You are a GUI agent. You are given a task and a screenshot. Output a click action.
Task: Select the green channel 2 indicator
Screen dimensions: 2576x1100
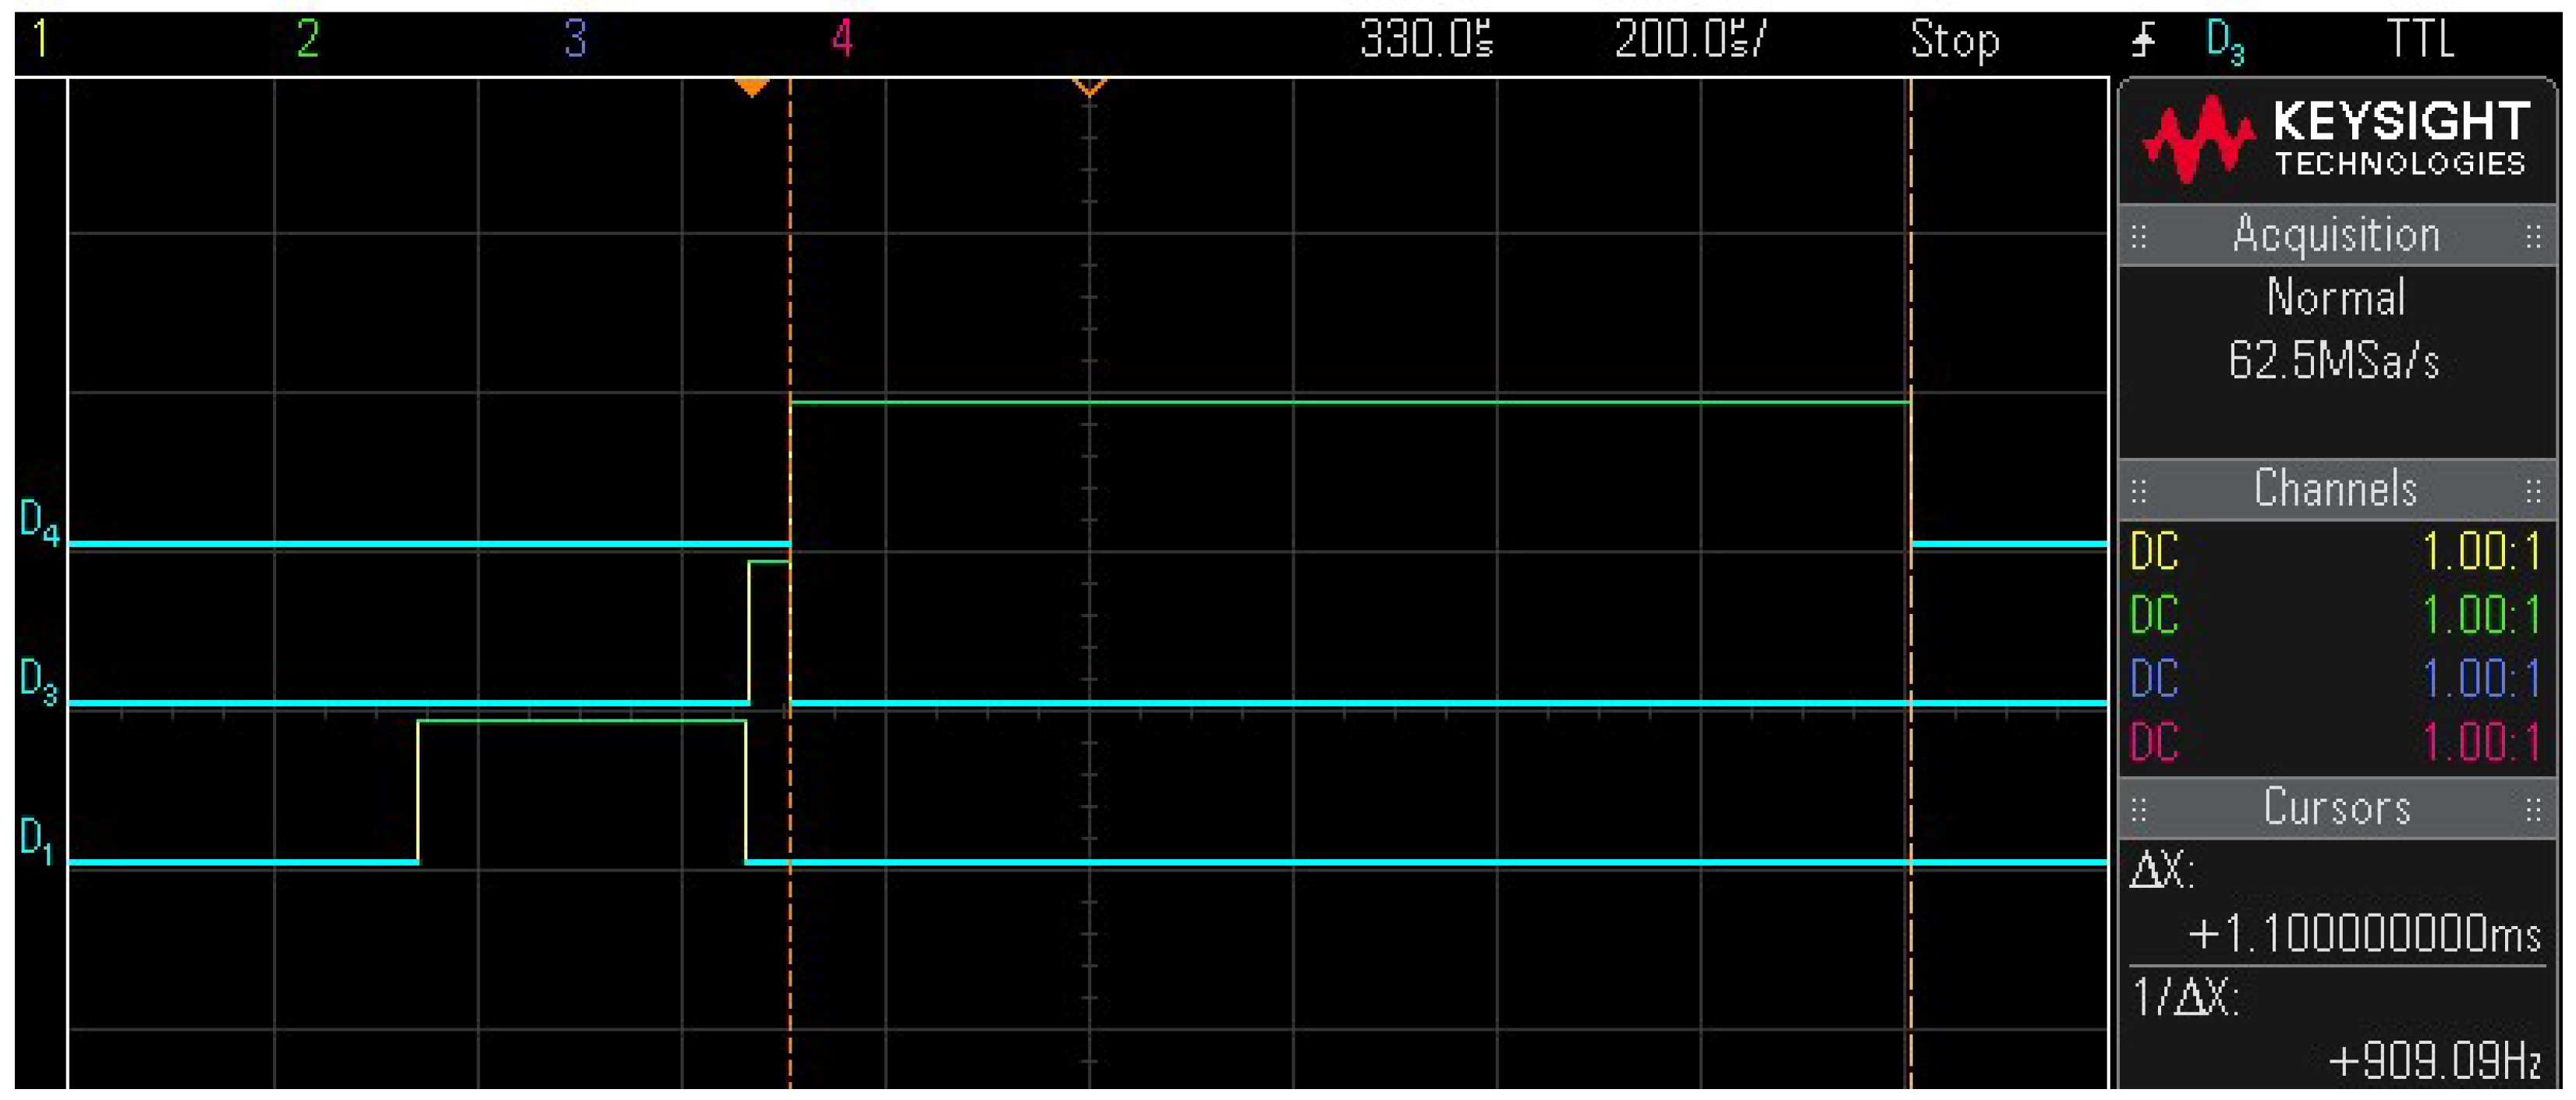tap(307, 40)
